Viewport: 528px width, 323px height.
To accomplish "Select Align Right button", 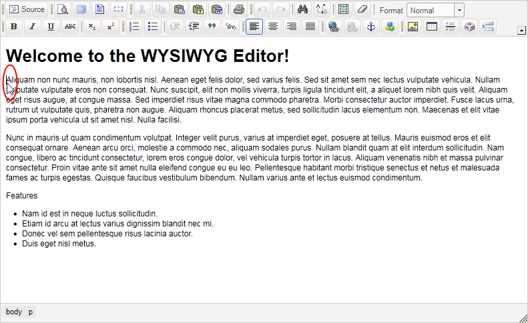I will (x=292, y=27).
